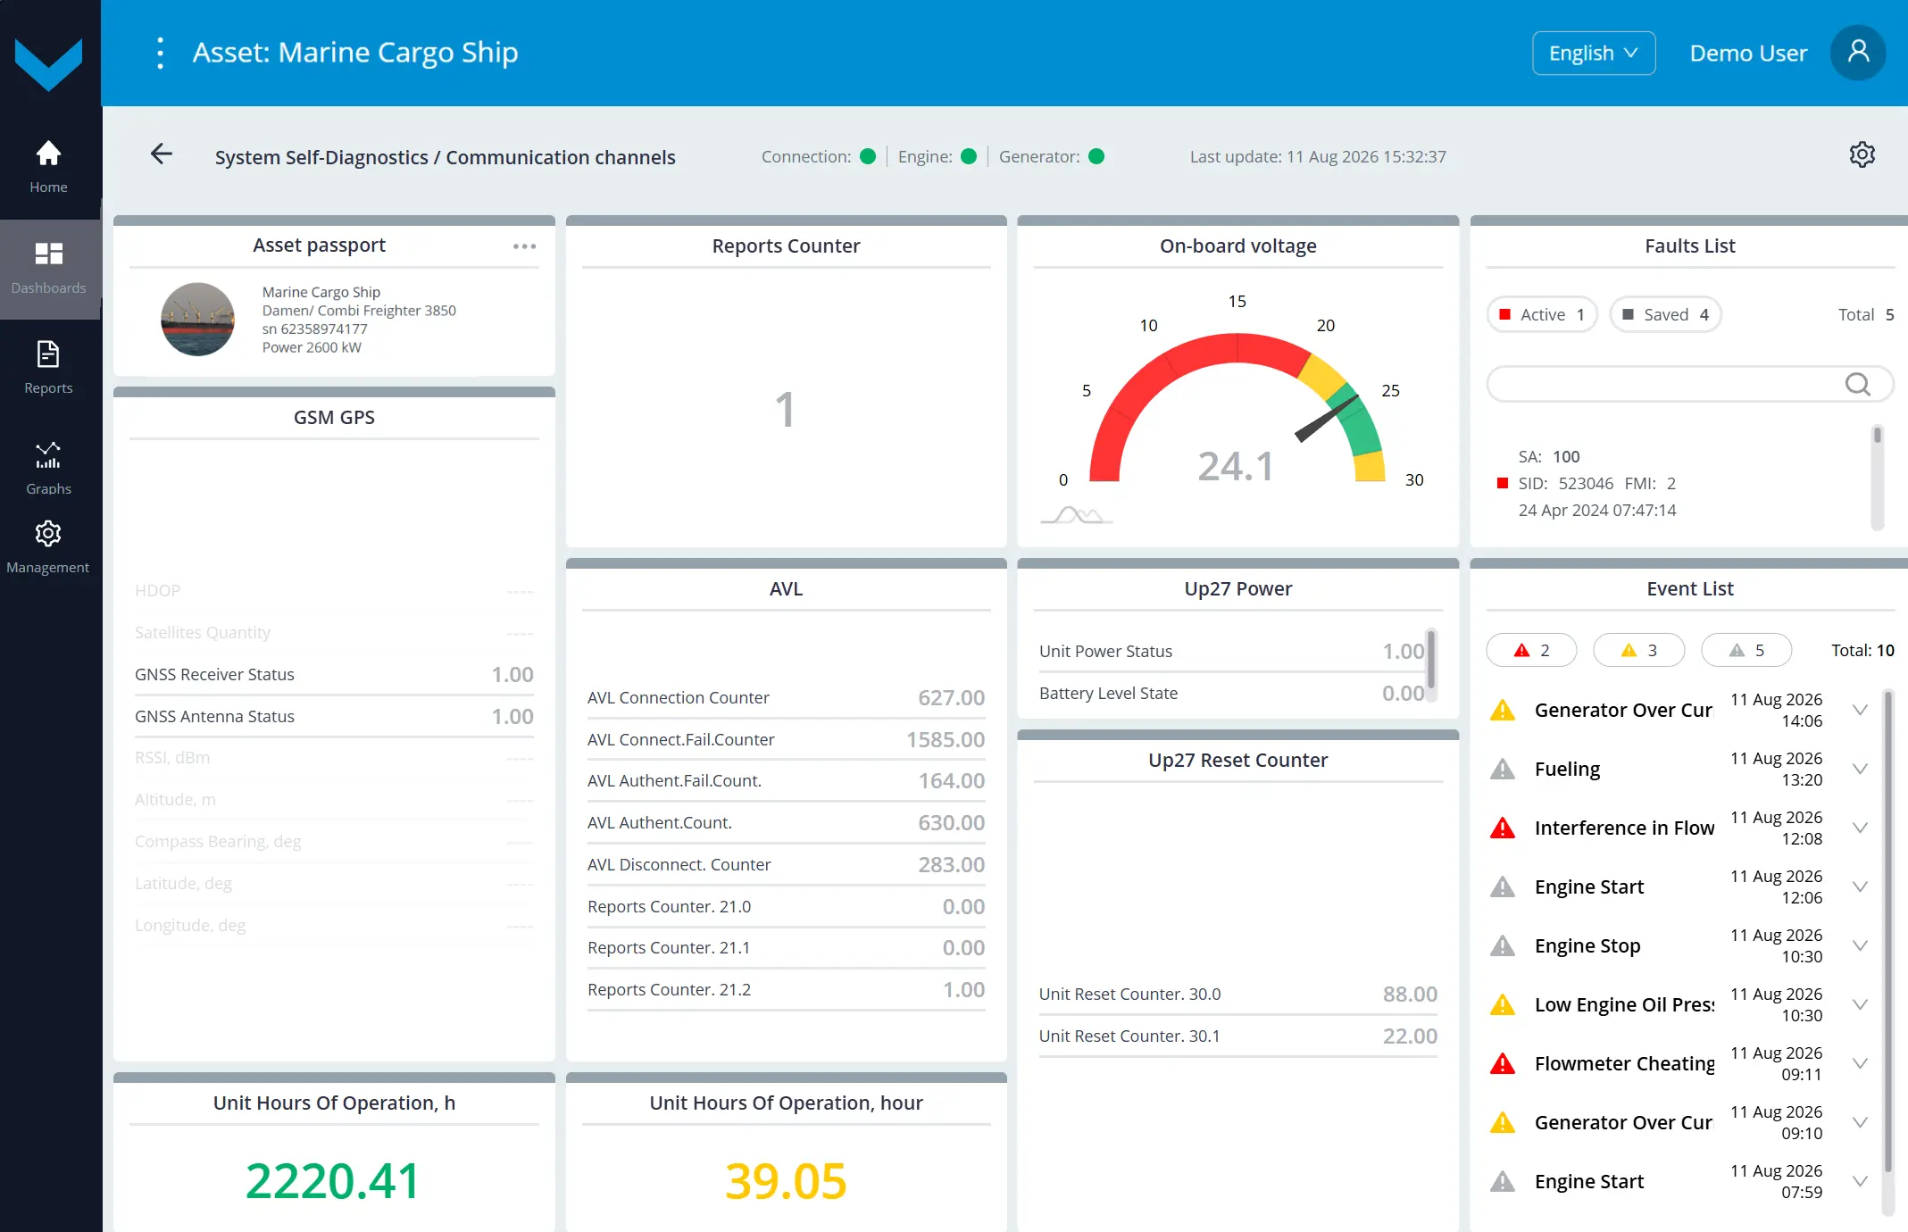This screenshot has height=1232, width=1908.
Task: Toggle the Active faults filter
Action: pyautogui.click(x=1542, y=314)
